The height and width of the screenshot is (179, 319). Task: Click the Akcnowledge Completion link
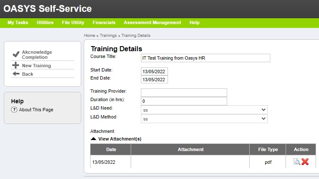click(37, 55)
